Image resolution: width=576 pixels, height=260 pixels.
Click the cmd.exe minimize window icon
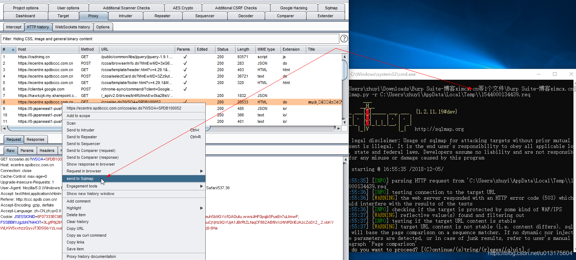tap(539, 74)
